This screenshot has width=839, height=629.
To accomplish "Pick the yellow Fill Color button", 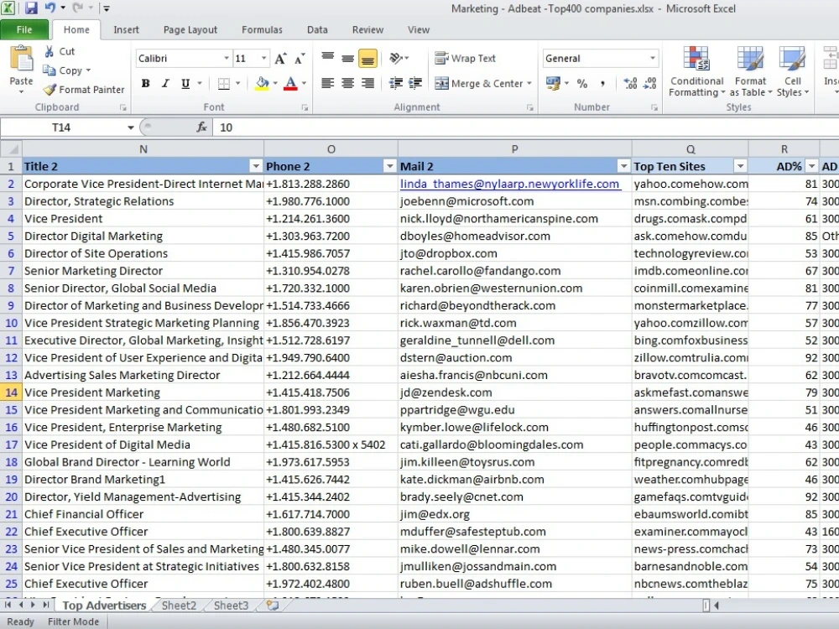I will coord(262,83).
